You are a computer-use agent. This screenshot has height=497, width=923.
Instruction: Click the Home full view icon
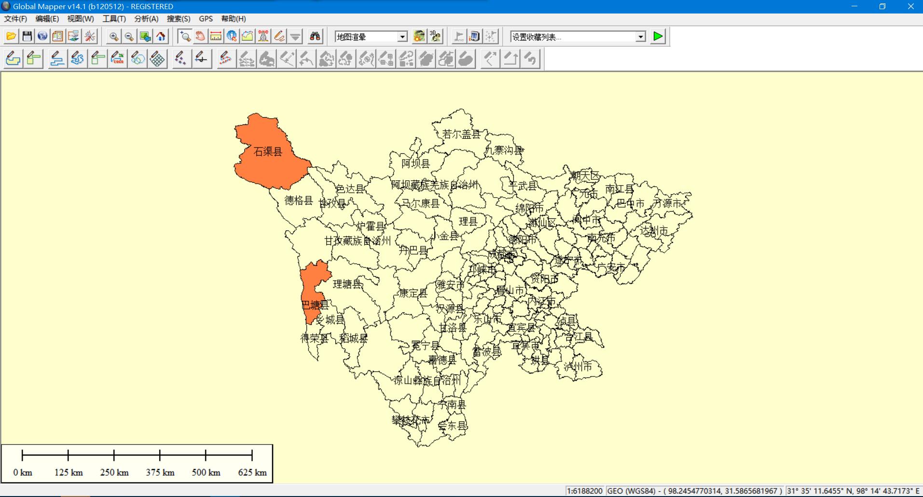tap(161, 37)
